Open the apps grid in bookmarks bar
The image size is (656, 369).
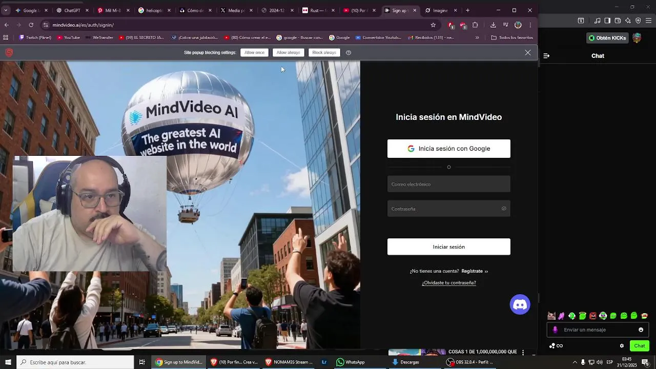(6, 37)
